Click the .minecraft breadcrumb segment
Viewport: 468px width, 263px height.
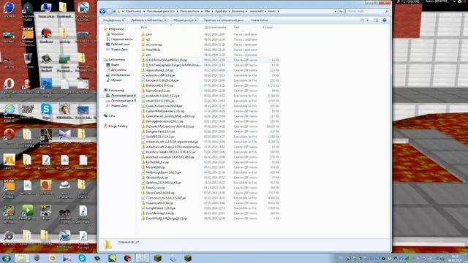tap(256, 12)
